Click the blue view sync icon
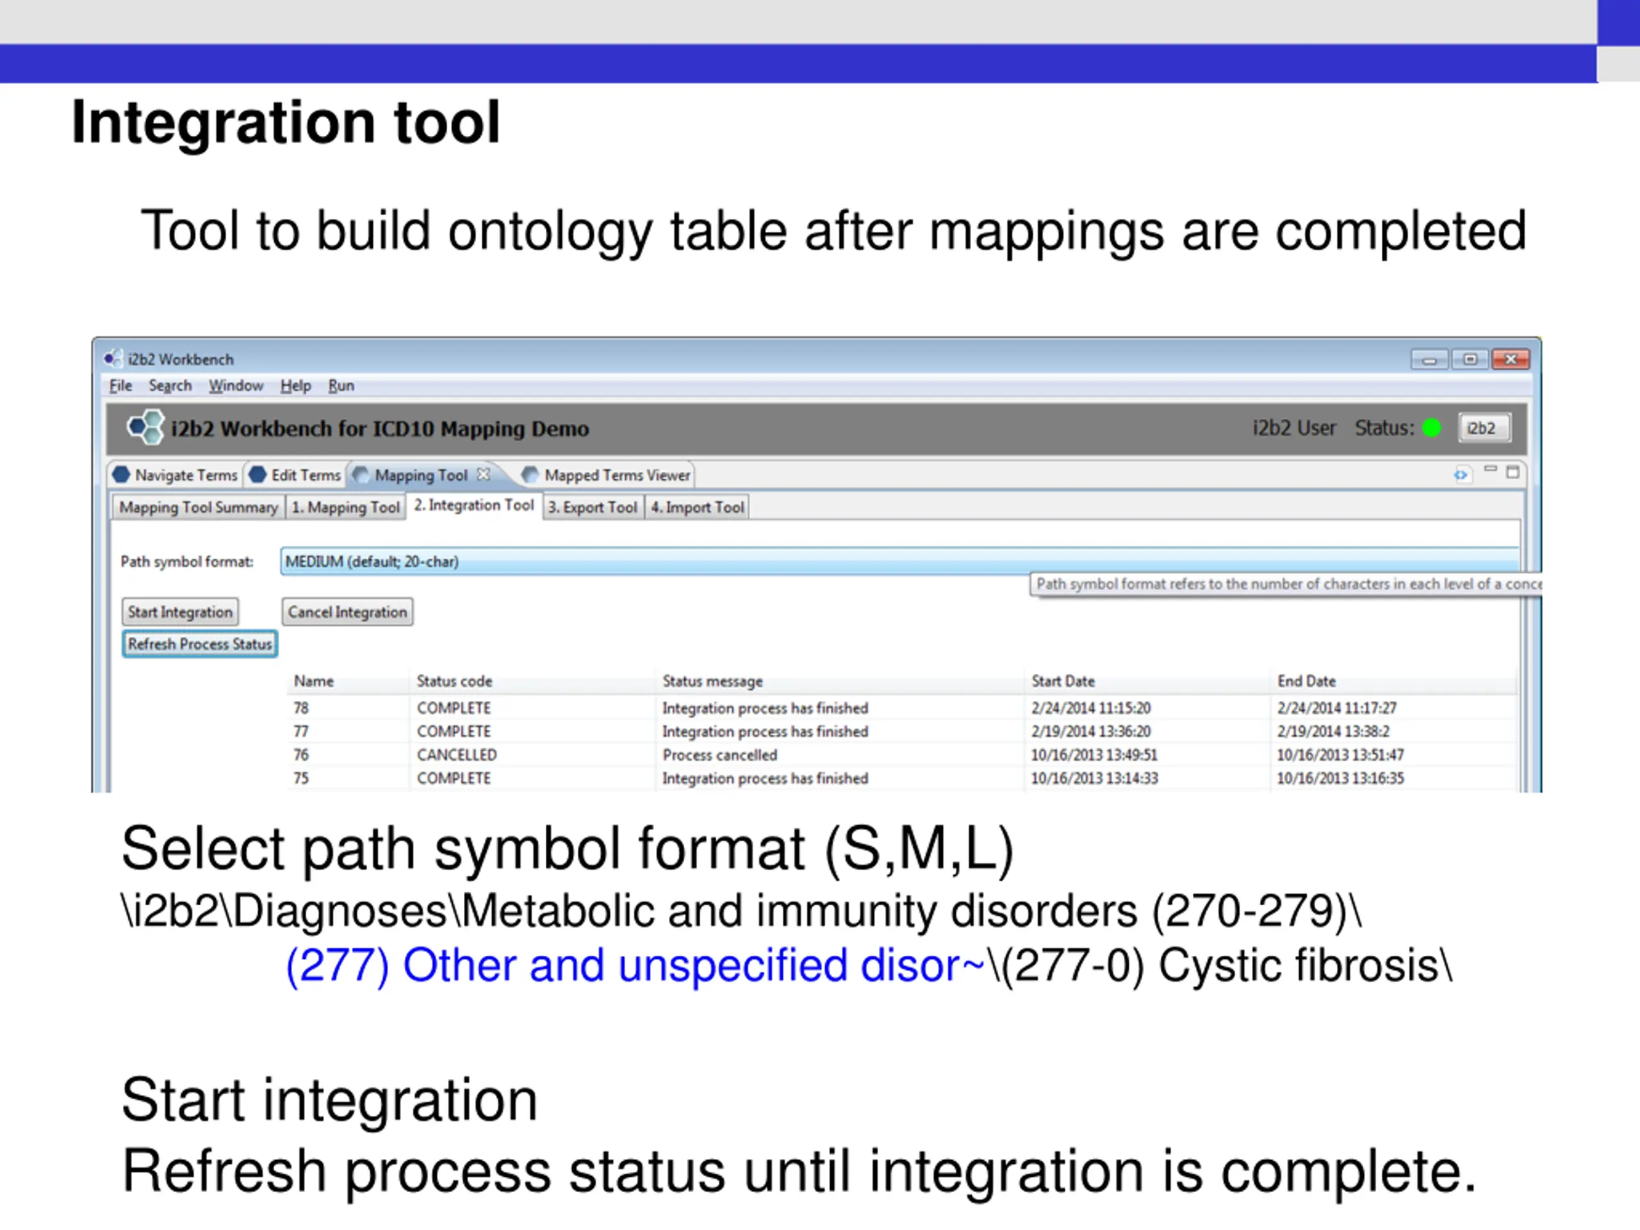This screenshot has height=1230, width=1640. [1461, 475]
